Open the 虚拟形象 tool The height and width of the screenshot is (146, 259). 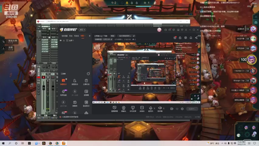63,103
